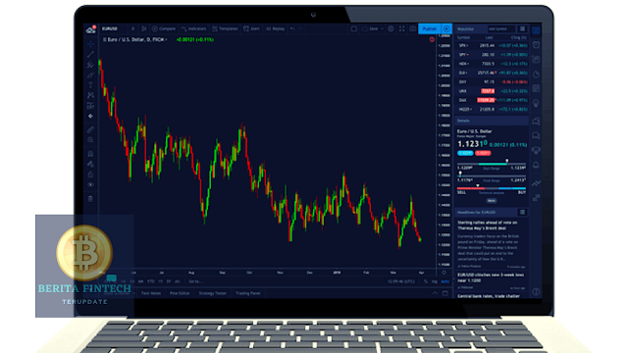
Task: Select the DXY row in the watchlist
Action: coord(493,82)
